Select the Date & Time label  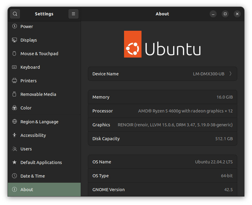33,176
